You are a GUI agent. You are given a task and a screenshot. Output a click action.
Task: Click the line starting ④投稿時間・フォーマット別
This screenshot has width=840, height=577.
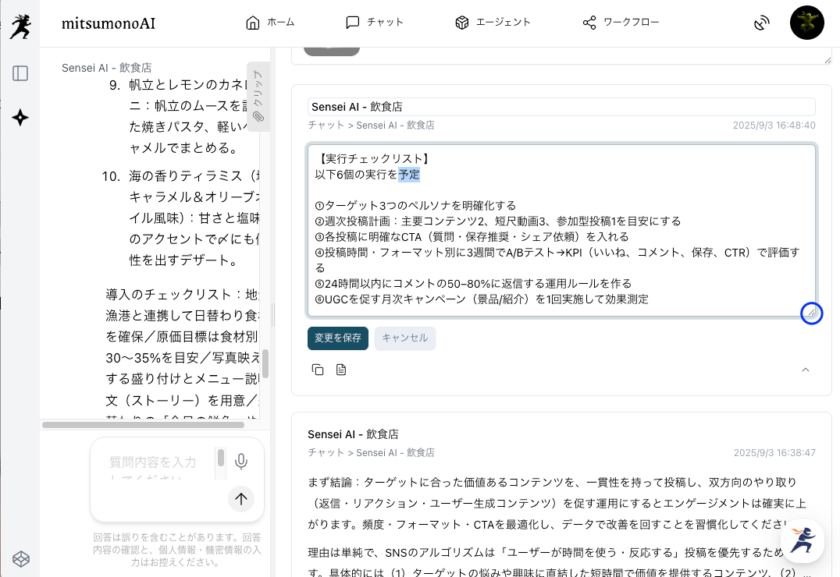click(x=557, y=260)
